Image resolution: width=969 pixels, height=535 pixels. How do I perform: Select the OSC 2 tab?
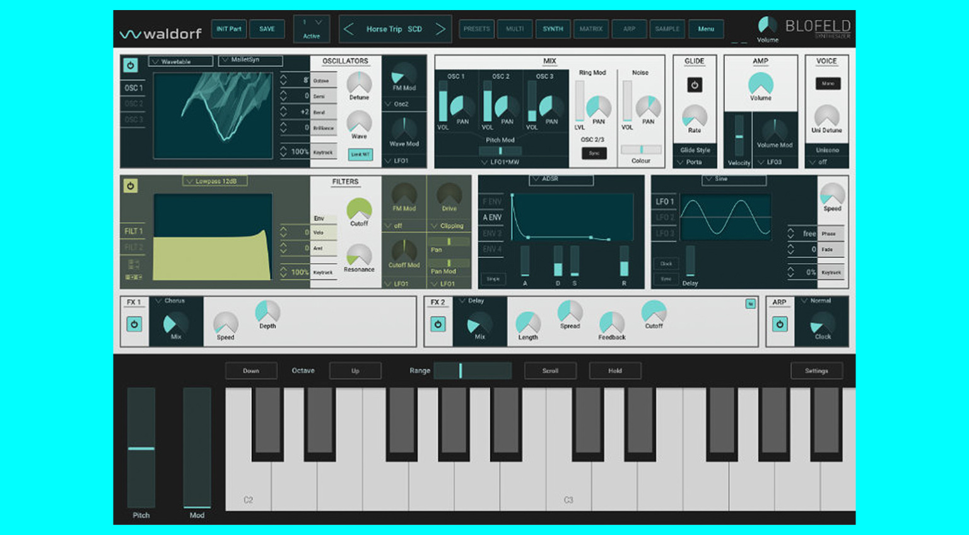point(134,103)
